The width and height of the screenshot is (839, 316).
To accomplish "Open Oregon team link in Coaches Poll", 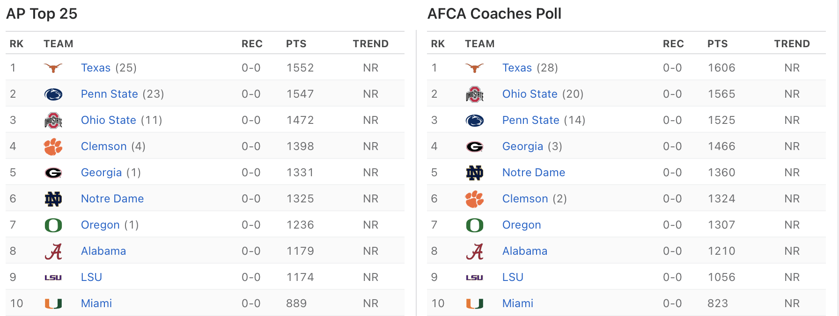I will point(522,225).
